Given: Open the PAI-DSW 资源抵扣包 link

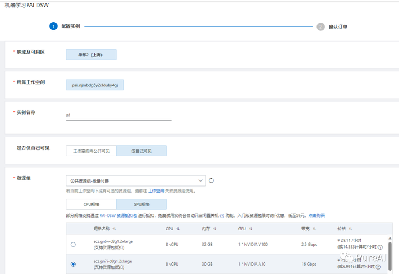Looking at the screenshot, I should pos(118,215).
